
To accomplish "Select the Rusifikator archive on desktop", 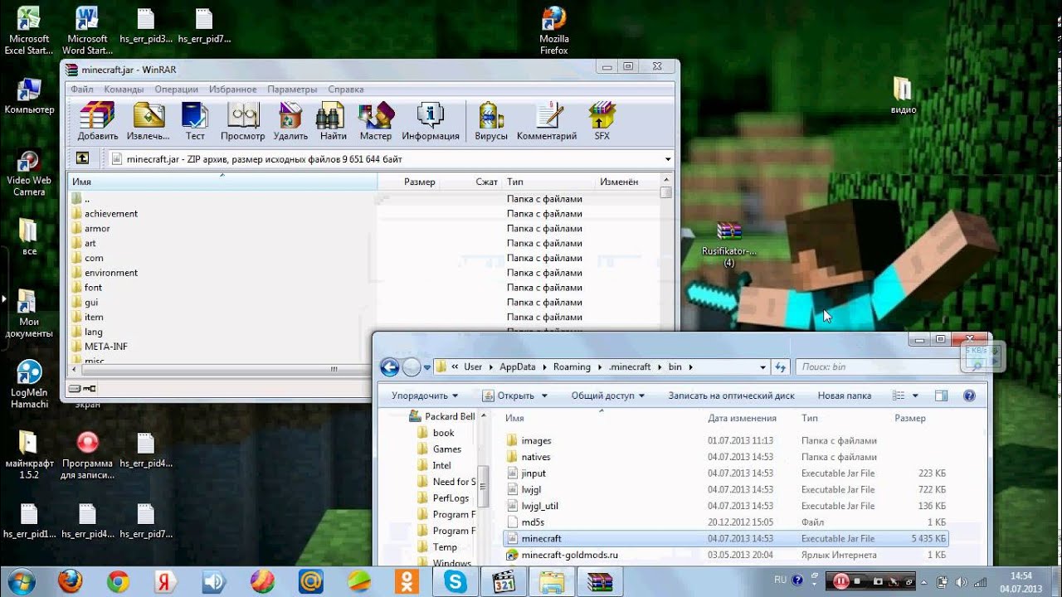I will pyautogui.click(x=729, y=244).
